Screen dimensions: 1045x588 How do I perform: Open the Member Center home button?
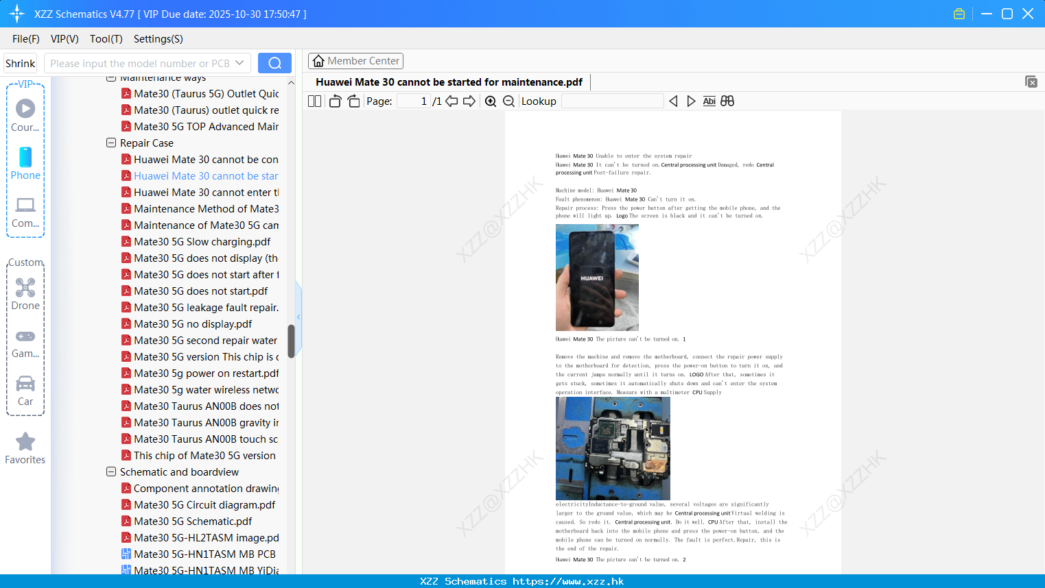(x=355, y=61)
